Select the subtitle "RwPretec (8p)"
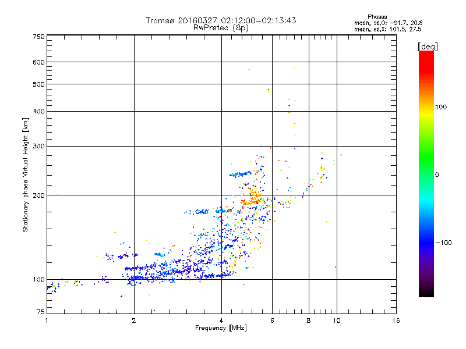466x349 pixels. click(221, 28)
